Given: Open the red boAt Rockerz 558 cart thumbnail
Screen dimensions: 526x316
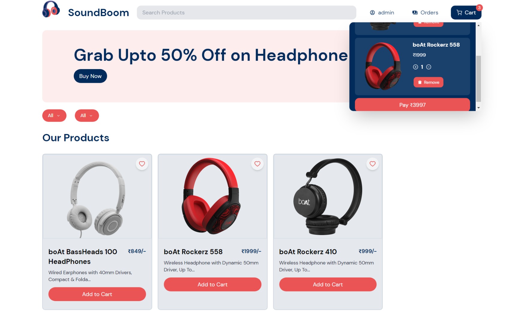Looking at the screenshot, I should click(x=383, y=66).
